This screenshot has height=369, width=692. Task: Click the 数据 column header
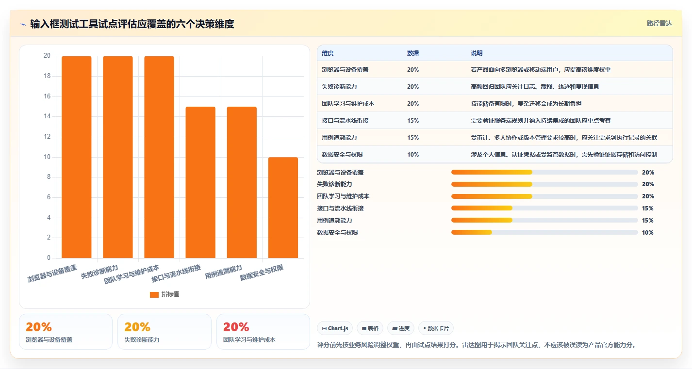click(413, 53)
